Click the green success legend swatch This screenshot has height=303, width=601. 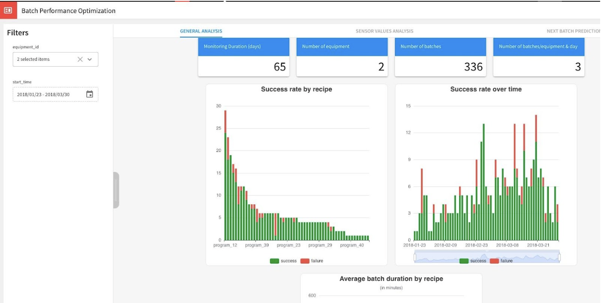pos(463,260)
